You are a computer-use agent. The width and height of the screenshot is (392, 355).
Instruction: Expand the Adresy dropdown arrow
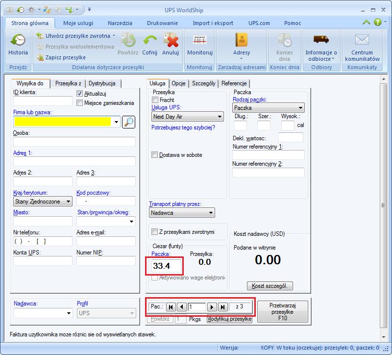(x=241, y=59)
